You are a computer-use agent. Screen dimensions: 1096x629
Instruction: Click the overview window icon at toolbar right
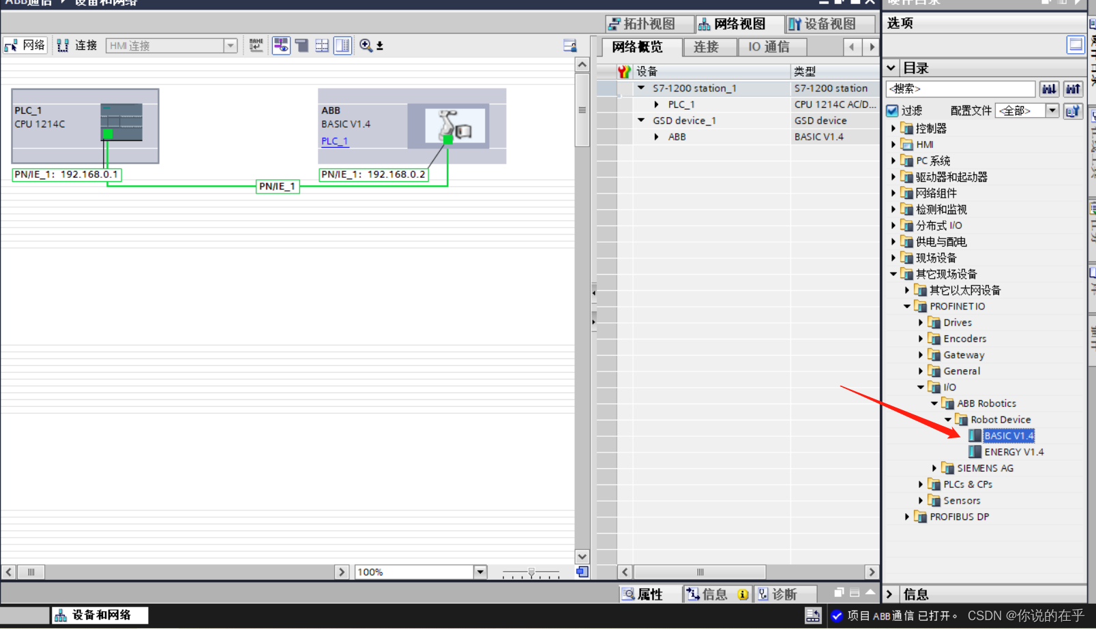tap(570, 46)
